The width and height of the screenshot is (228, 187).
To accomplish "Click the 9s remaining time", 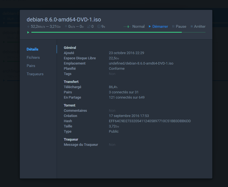I will 103,26.
